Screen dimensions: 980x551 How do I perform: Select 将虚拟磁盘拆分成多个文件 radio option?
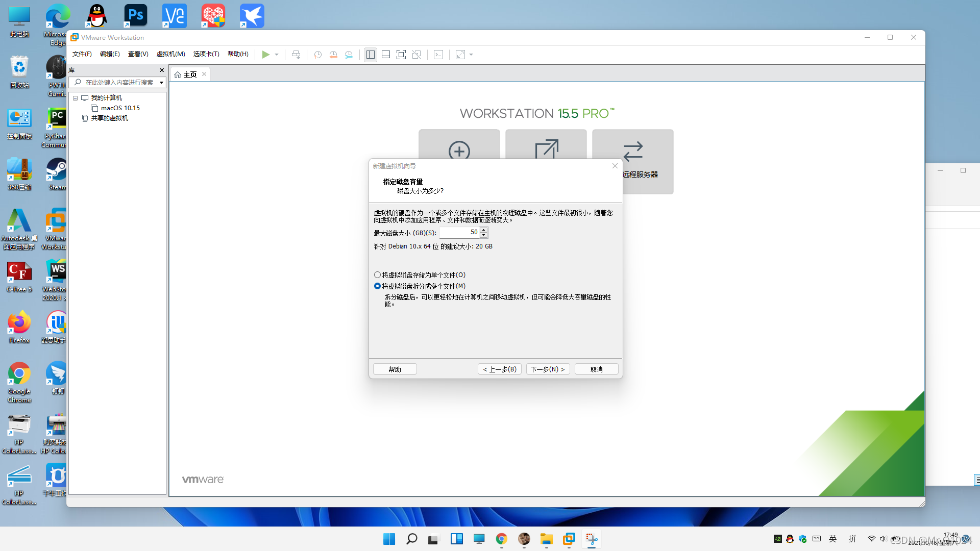pos(420,286)
